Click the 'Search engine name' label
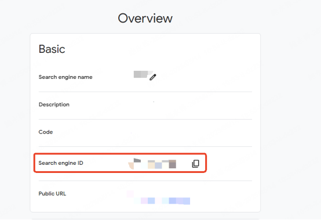 click(x=65, y=77)
